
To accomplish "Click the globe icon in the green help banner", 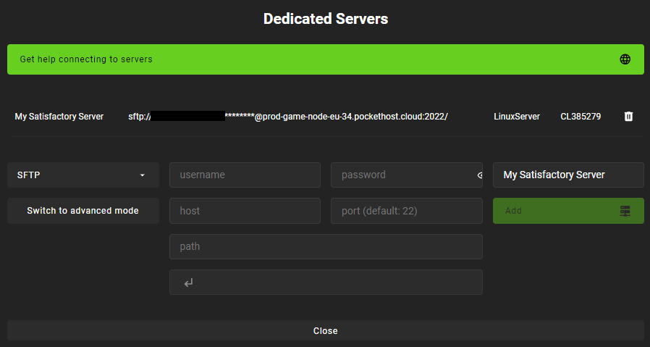I will click(625, 59).
